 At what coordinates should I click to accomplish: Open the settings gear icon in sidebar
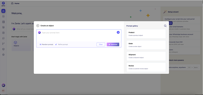[3, 55]
